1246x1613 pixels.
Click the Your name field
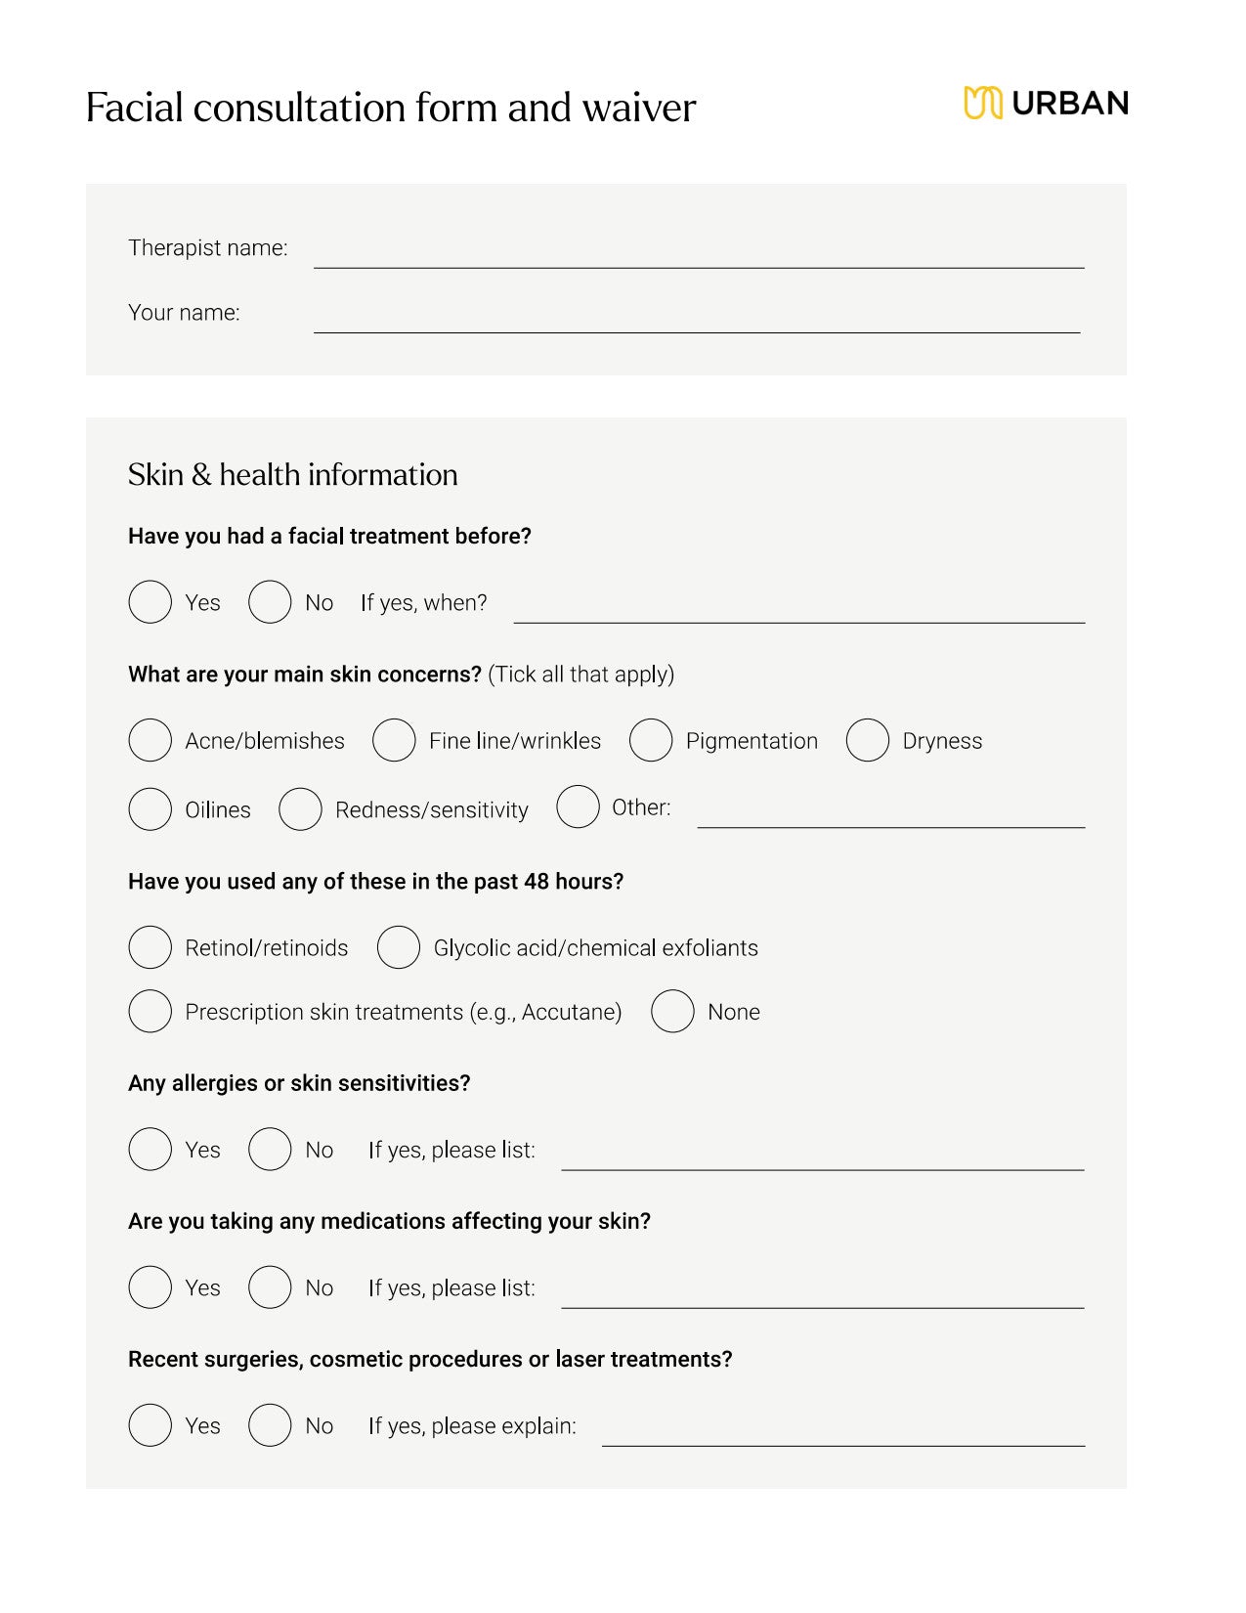(x=696, y=317)
